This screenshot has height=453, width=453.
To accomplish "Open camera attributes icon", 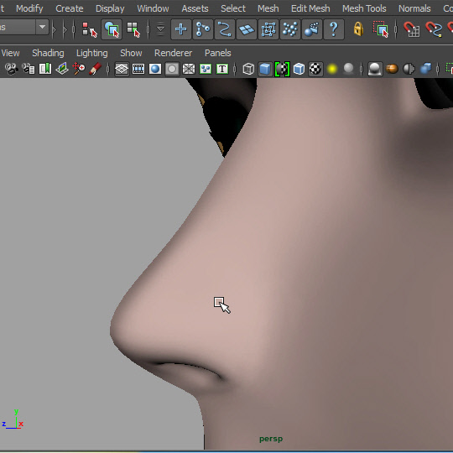I will coord(29,69).
